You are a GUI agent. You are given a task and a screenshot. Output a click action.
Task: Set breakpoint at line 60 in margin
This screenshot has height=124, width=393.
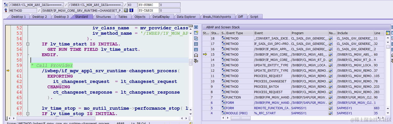pyautogui.click(x=8, y=71)
